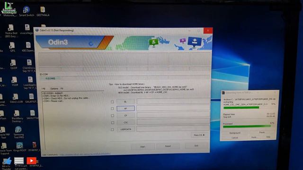This screenshot has width=303, height=170.
Task: Expand the Mass D/L dropdown
Action: [x=199, y=135]
